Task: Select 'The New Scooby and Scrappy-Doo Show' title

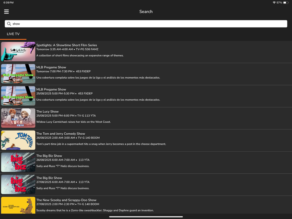Action: point(66,200)
